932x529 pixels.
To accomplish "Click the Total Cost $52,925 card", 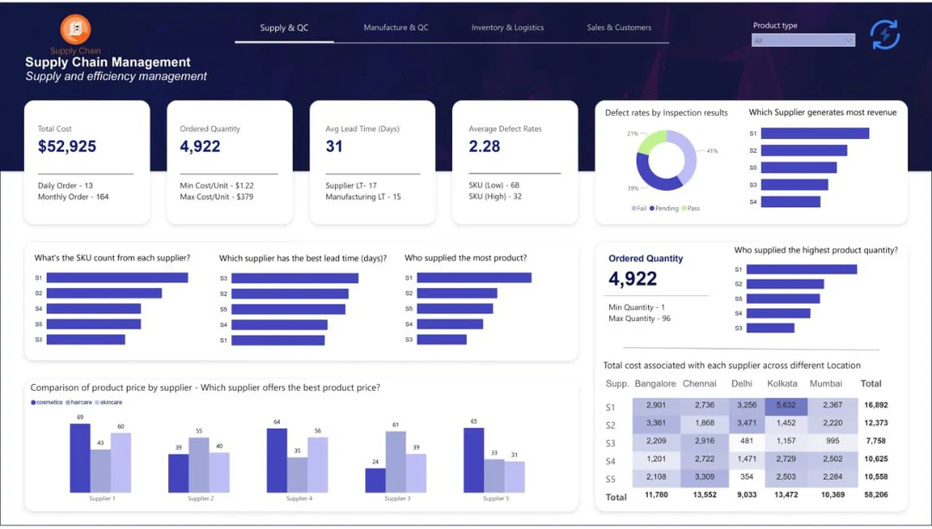I will tap(86, 162).
